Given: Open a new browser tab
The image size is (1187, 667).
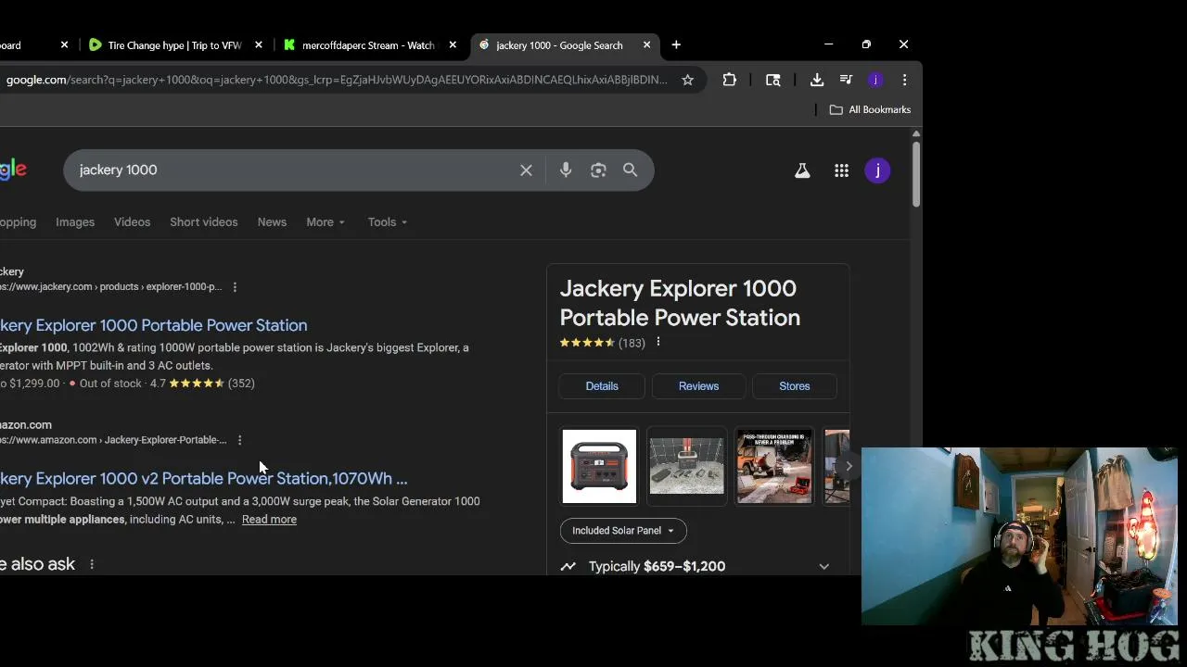Looking at the screenshot, I should tap(676, 44).
